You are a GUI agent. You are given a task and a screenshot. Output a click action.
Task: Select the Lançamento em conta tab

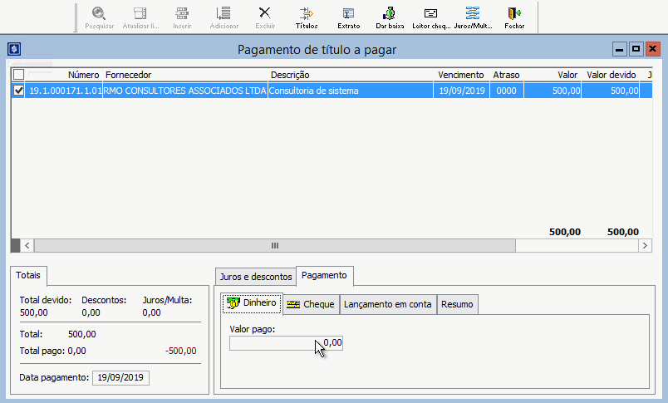point(387,304)
